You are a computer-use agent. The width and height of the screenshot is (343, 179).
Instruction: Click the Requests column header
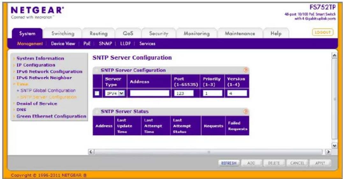coord(214,126)
